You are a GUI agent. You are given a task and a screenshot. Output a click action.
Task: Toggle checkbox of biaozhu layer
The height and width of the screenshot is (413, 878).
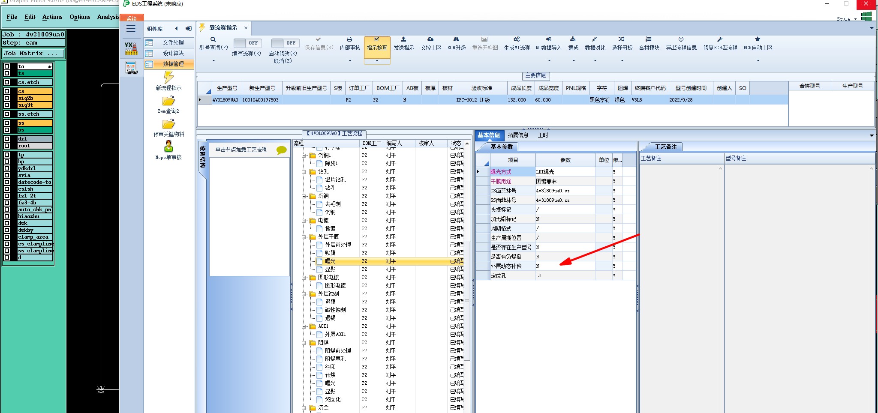7,216
